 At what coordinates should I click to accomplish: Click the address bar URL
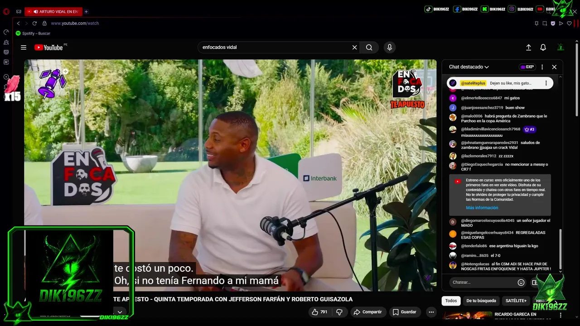(75, 23)
